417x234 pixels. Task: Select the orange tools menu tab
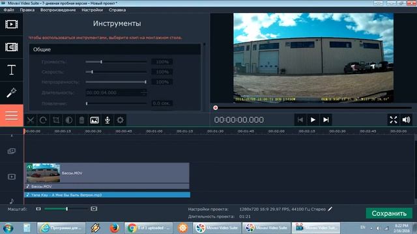[12, 116]
